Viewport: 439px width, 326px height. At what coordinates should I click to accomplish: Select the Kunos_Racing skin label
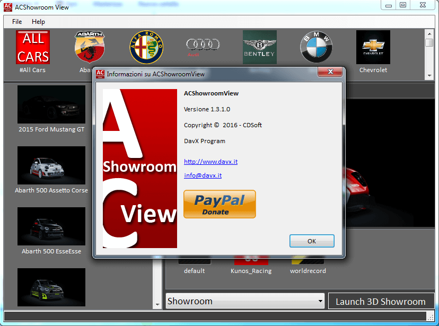251,271
